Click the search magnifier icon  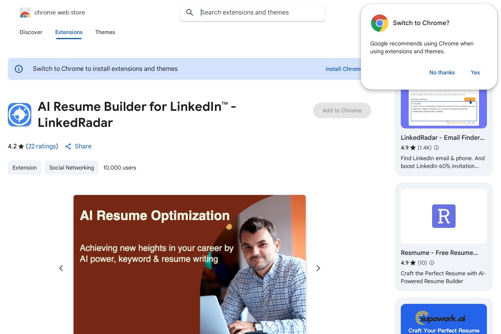[190, 13]
